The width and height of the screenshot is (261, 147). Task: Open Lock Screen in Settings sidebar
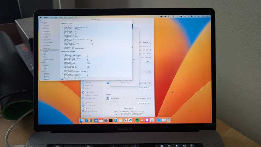[x=87, y=92]
